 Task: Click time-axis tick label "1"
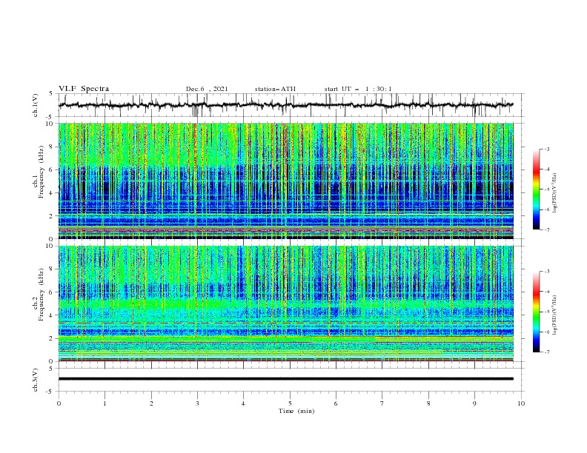tap(105, 403)
